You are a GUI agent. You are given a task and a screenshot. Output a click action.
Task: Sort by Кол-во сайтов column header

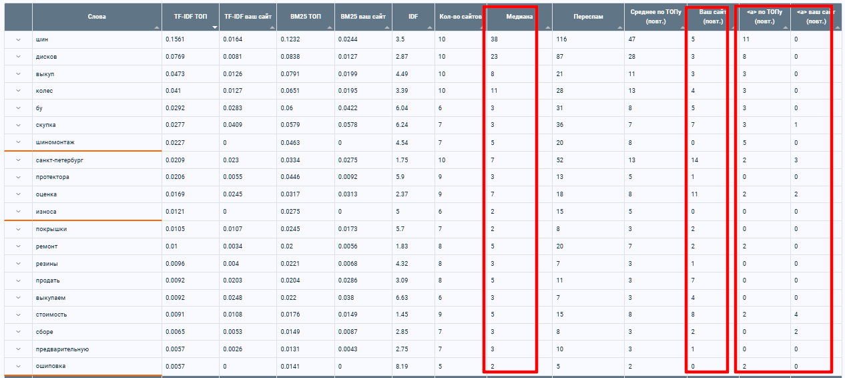[459, 17]
